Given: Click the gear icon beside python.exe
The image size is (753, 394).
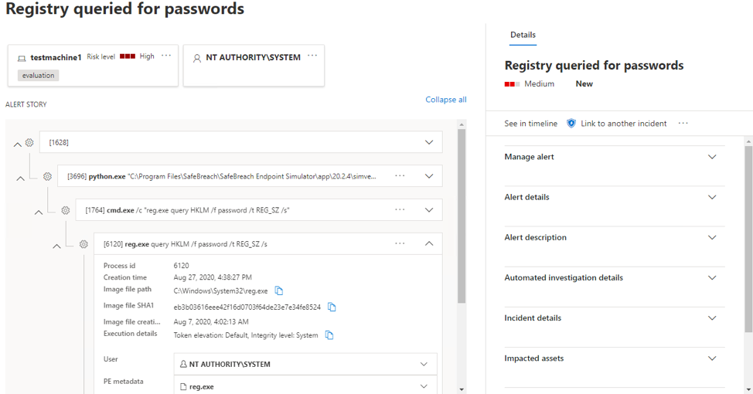Looking at the screenshot, I should click(47, 176).
